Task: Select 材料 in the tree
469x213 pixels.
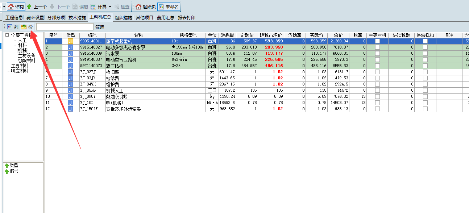Action: [22, 45]
